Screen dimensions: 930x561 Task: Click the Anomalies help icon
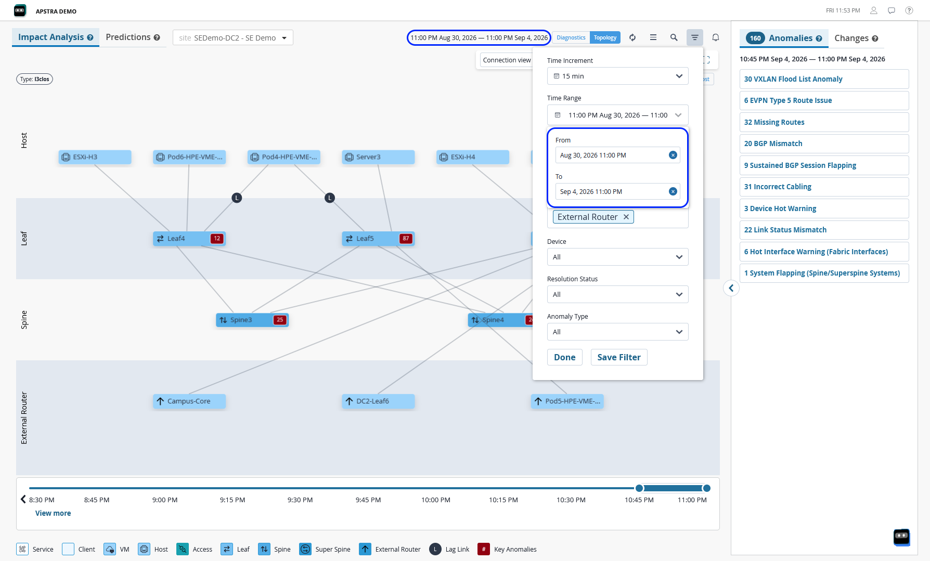[819, 38]
